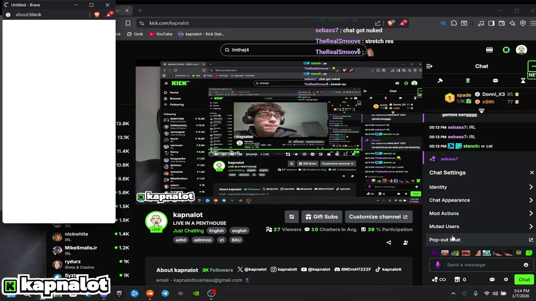Click the Telegram icon in taskbar
Screen dimensions: 536x301
coord(165,293)
